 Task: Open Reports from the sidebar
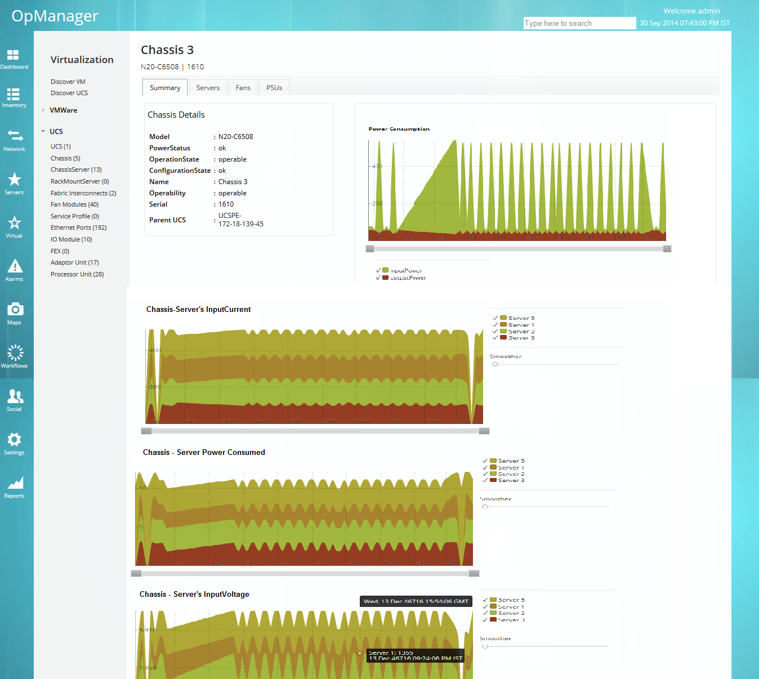coord(15,483)
